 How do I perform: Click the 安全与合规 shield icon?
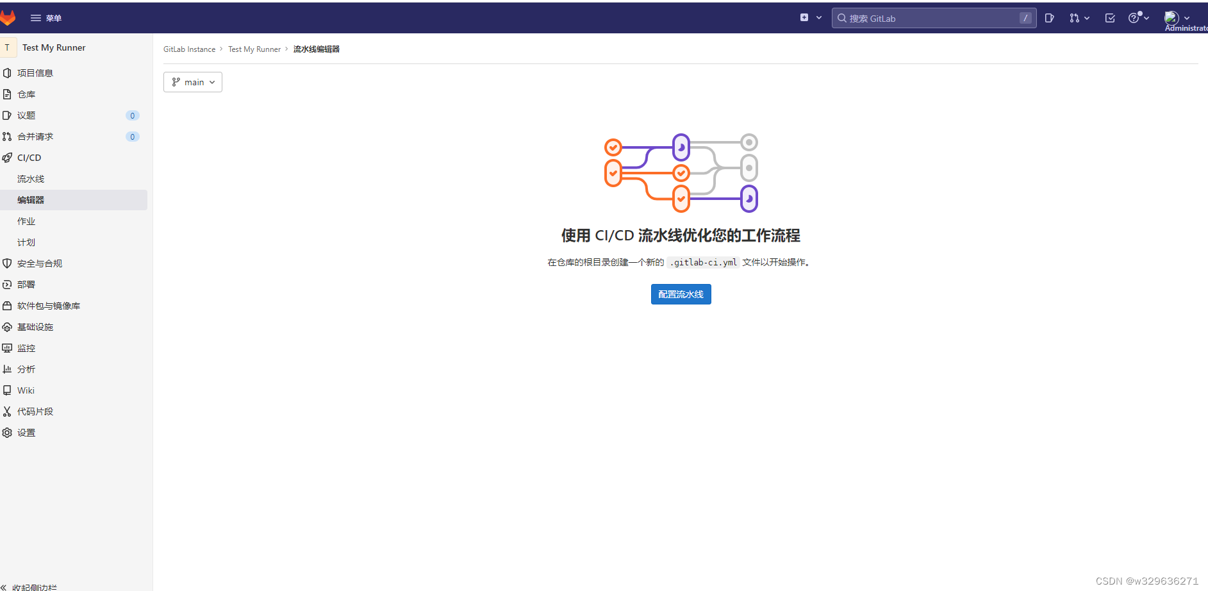7,263
